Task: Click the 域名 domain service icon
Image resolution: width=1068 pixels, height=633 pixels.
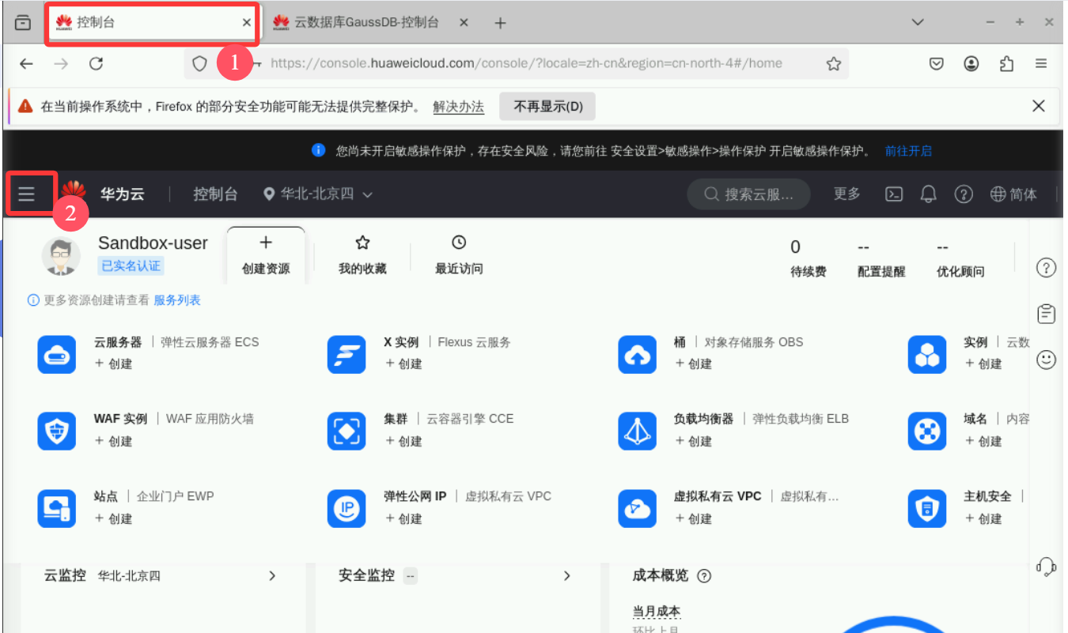Action: [926, 431]
